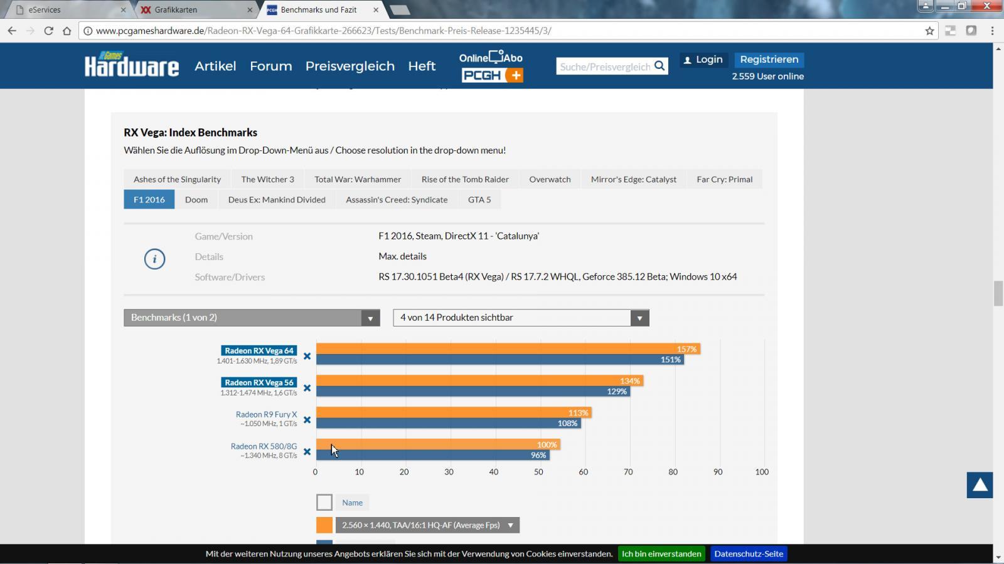1004x564 pixels.
Task: Remove Radeon RX Vega 64 from chart
Action: [x=307, y=356]
